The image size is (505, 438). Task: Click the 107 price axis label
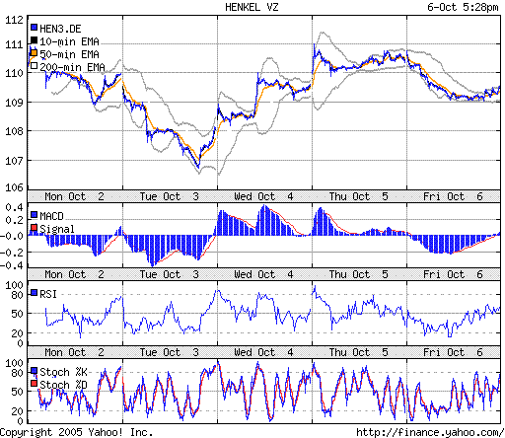tap(14, 161)
